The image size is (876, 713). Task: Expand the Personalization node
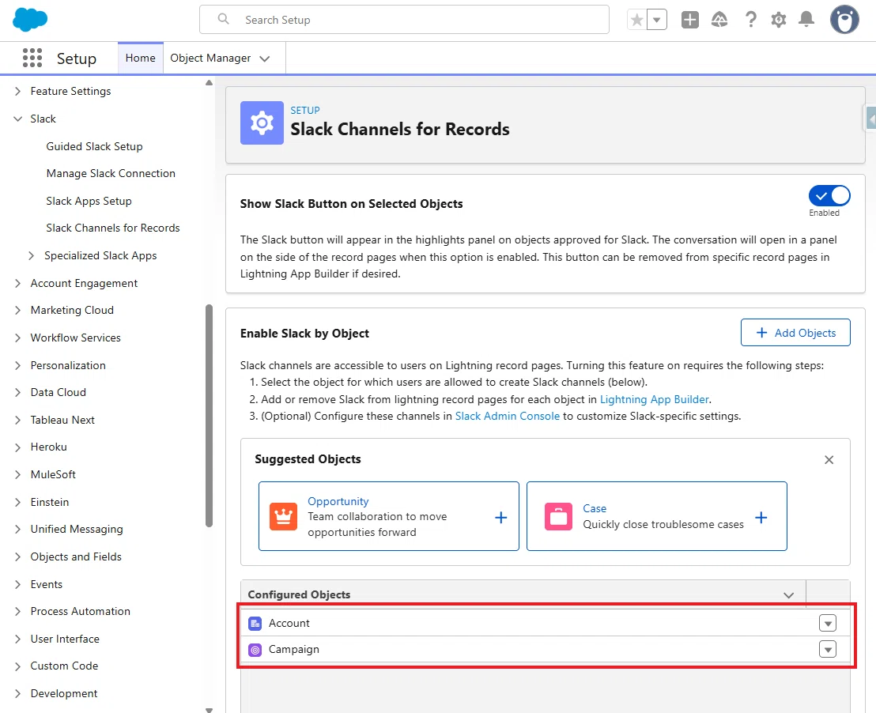(x=18, y=365)
